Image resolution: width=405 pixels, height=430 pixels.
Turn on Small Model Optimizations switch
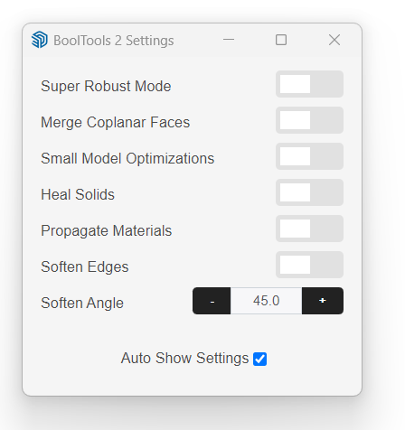[x=309, y=156]
